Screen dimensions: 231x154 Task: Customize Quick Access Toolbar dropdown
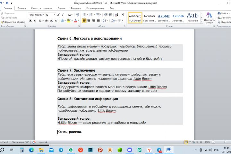[12, 3]
